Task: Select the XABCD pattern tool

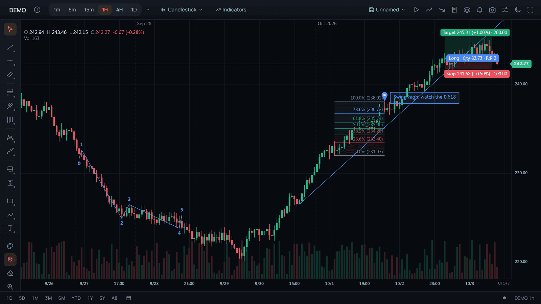Action: point(10,138)
